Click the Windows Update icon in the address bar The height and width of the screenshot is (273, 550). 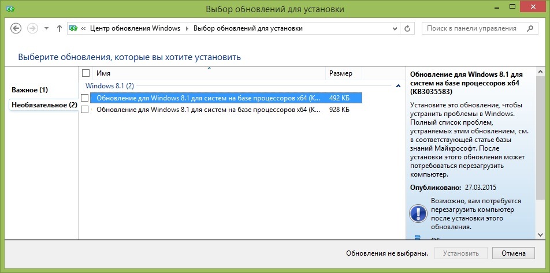point(73,28)
